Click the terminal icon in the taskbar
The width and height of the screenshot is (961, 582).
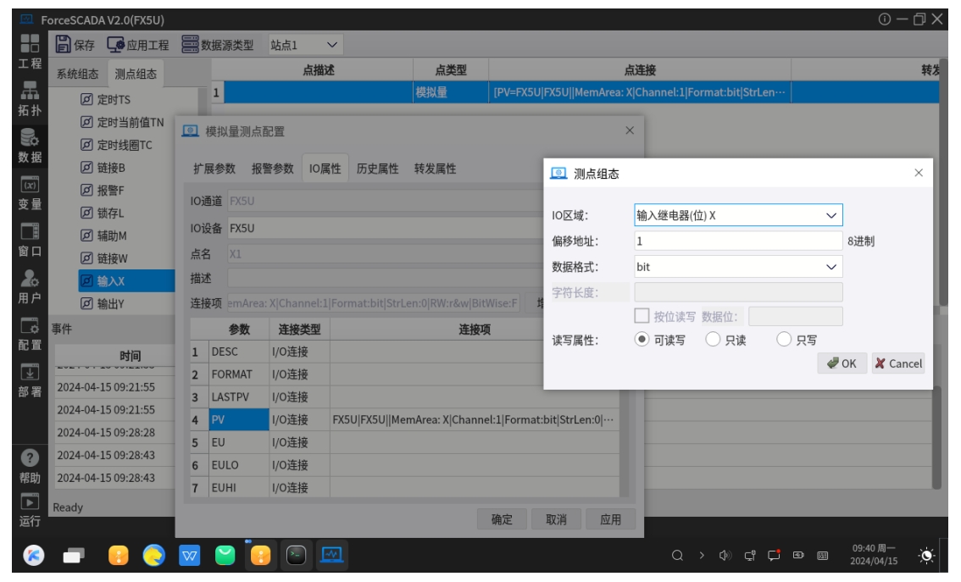[295, 556]
